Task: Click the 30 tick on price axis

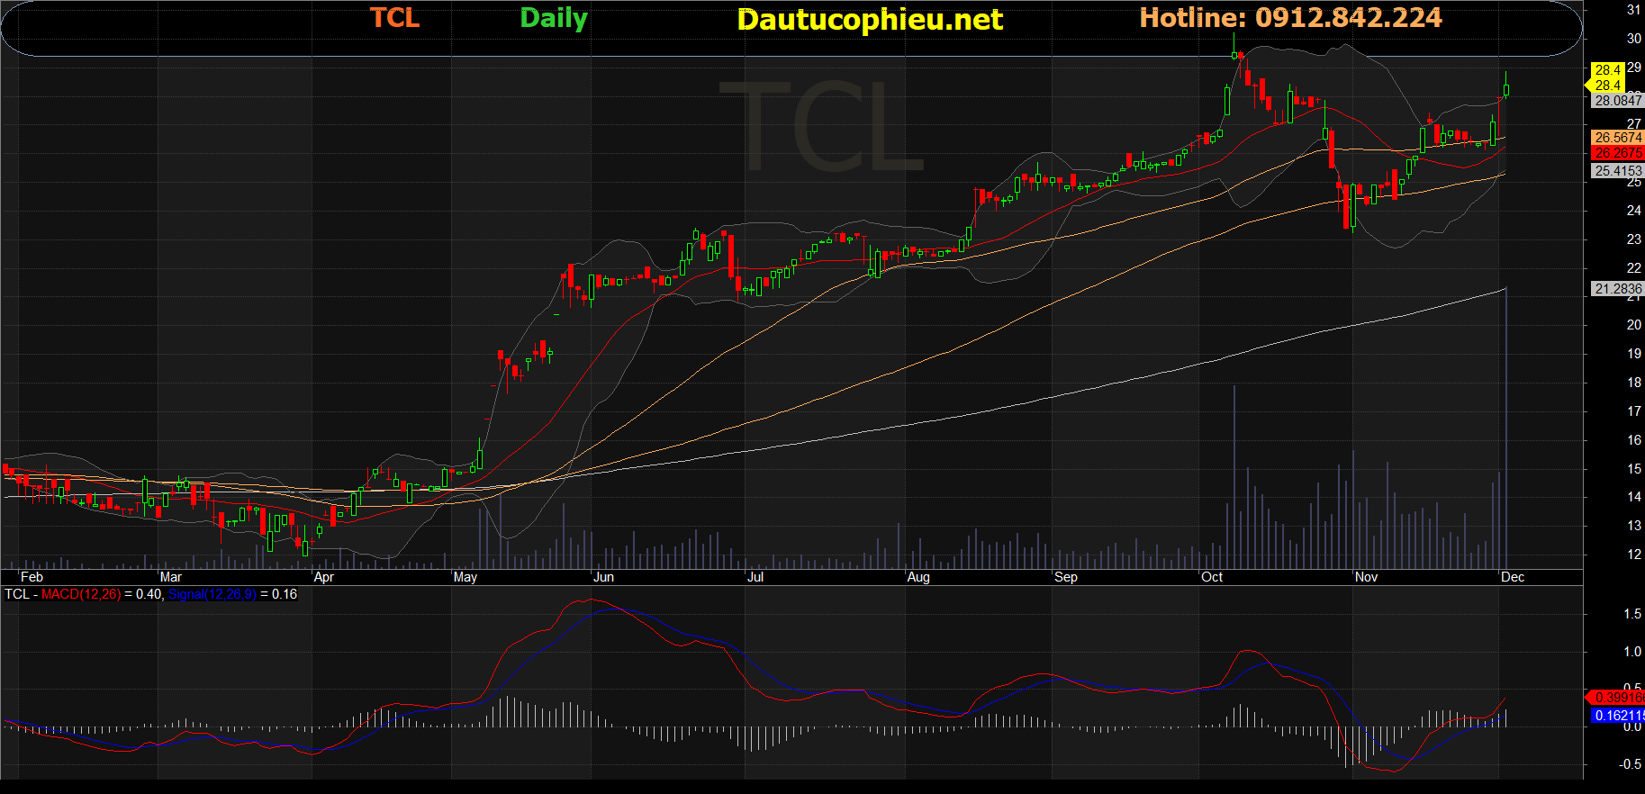Action: point(1633,39)
